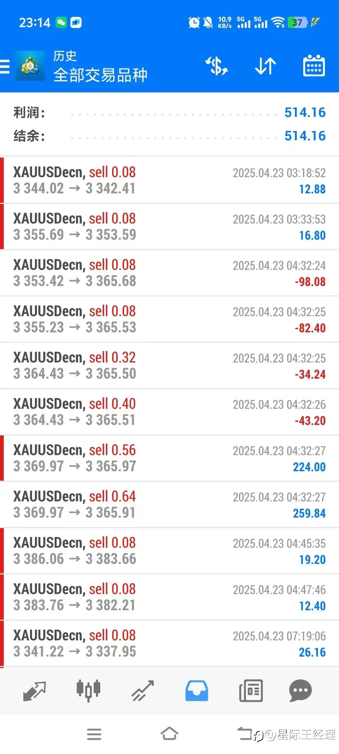339x754 pixels.
Task: Tap the Android recent apps button
Action: 94,734
